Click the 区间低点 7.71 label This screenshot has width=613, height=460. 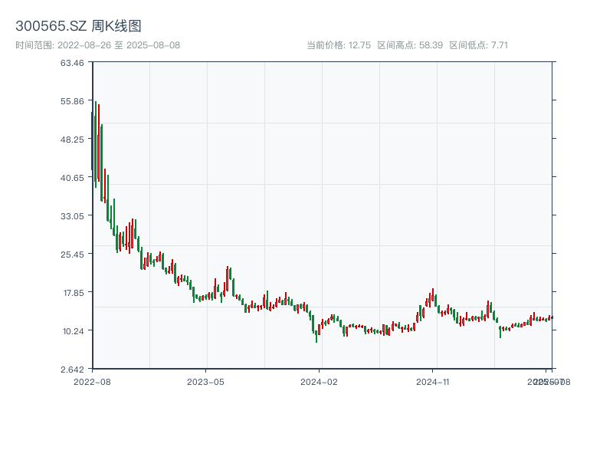click(478, 45)
